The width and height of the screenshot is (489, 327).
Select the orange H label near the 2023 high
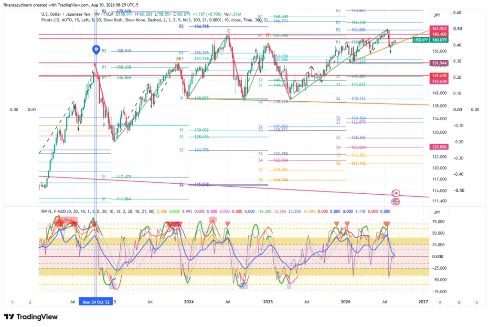pos(178,59)
